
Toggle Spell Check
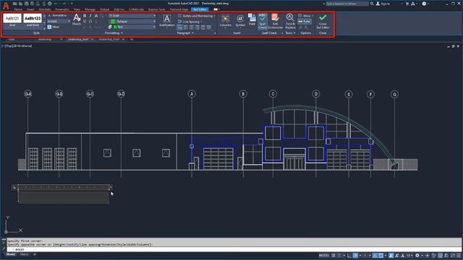[262, 21]
